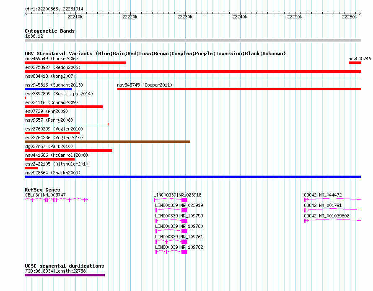Click the chr1:22200866..22261914 coordinates
Screen dimensions: 373x291
(54, 9)
